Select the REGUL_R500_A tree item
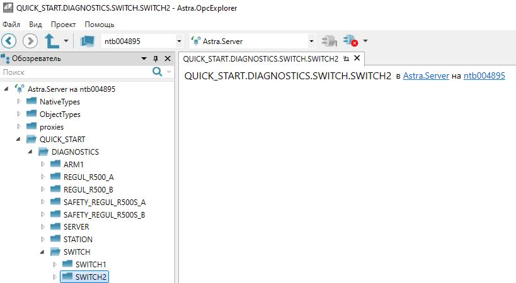 pos(88,177)
